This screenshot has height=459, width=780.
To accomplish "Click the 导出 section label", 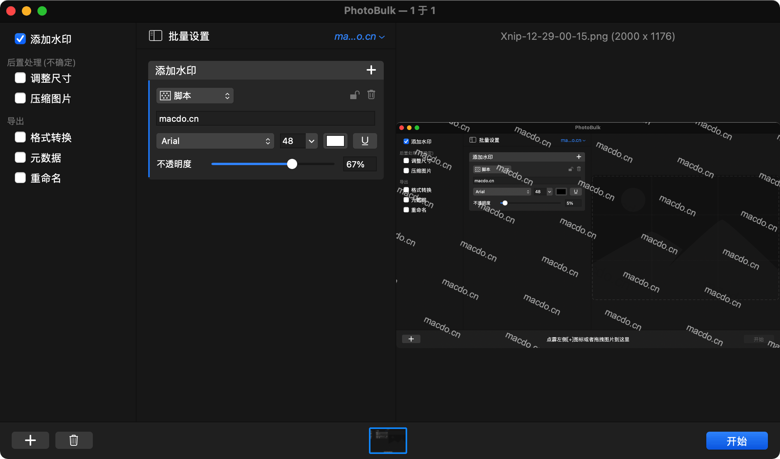I will 16,121.
